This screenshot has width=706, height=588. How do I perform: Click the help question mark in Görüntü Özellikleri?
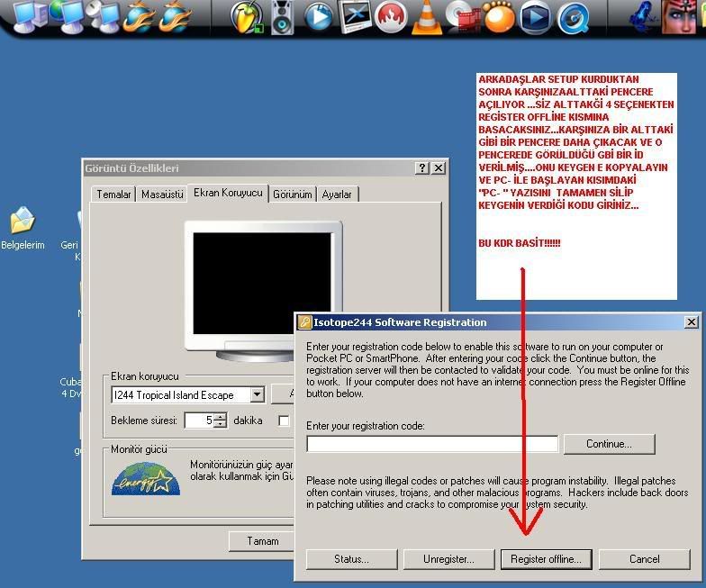(421, 167)
